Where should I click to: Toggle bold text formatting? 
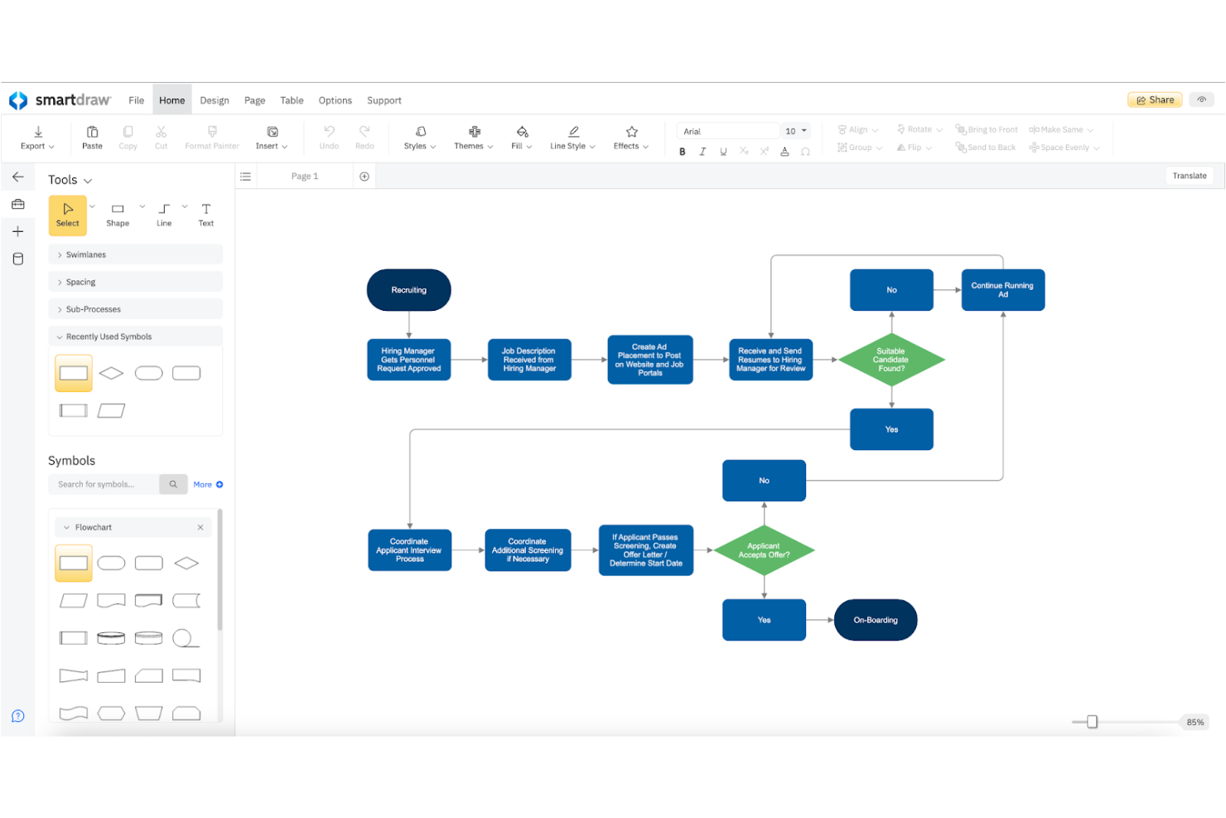[683, 152]
